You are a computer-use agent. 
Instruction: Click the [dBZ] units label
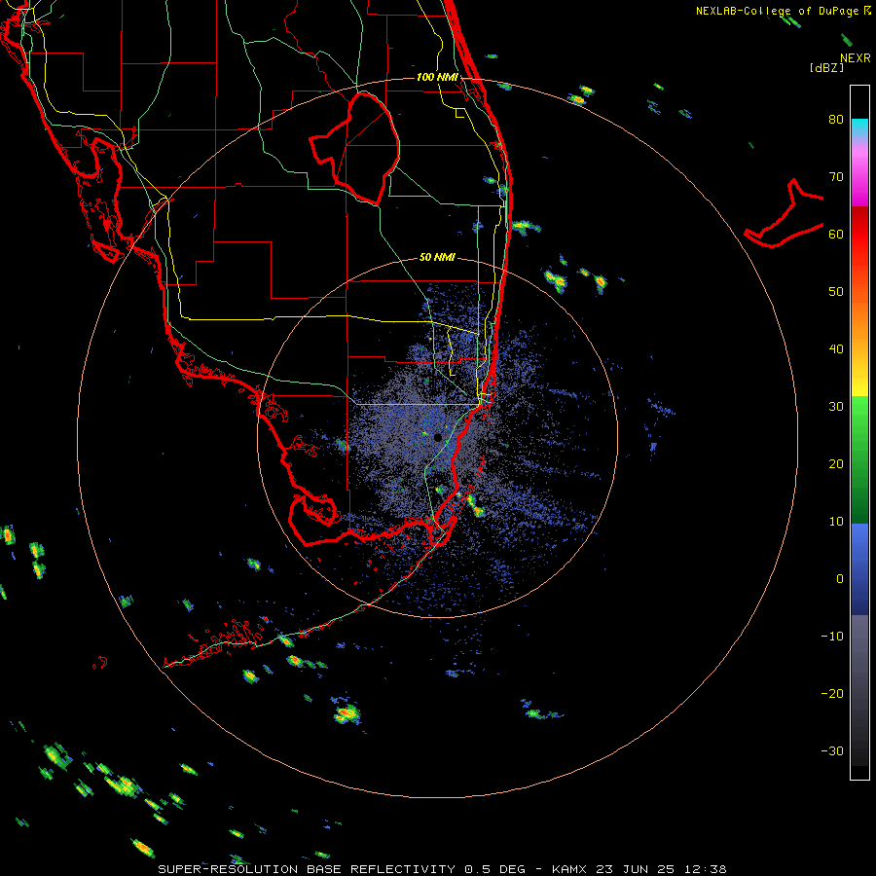[x=826, y=67]
